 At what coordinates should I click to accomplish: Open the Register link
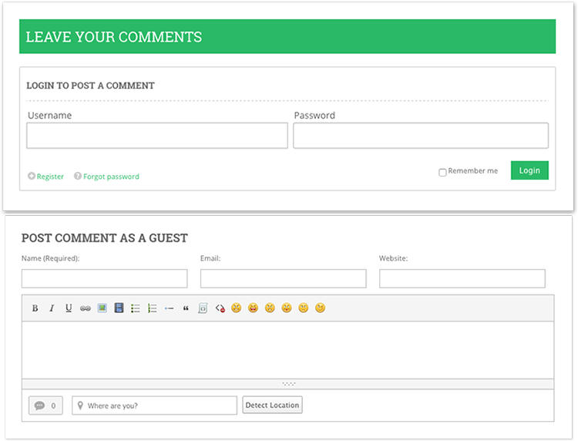[50, 177]
